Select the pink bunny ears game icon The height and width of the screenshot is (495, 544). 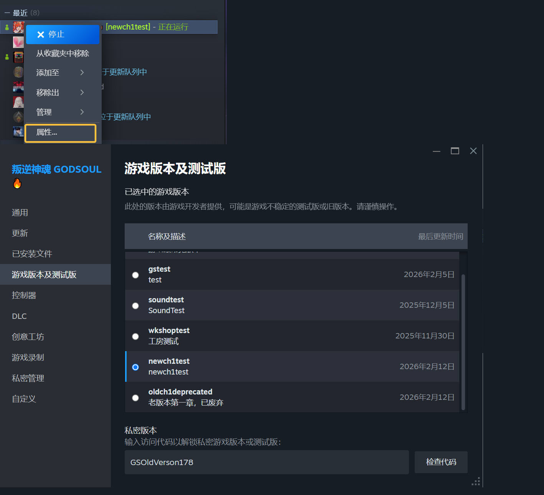click(x=18, y=42)
